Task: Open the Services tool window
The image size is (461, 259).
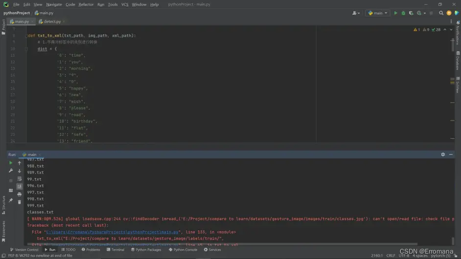Action: pos(212,250)
